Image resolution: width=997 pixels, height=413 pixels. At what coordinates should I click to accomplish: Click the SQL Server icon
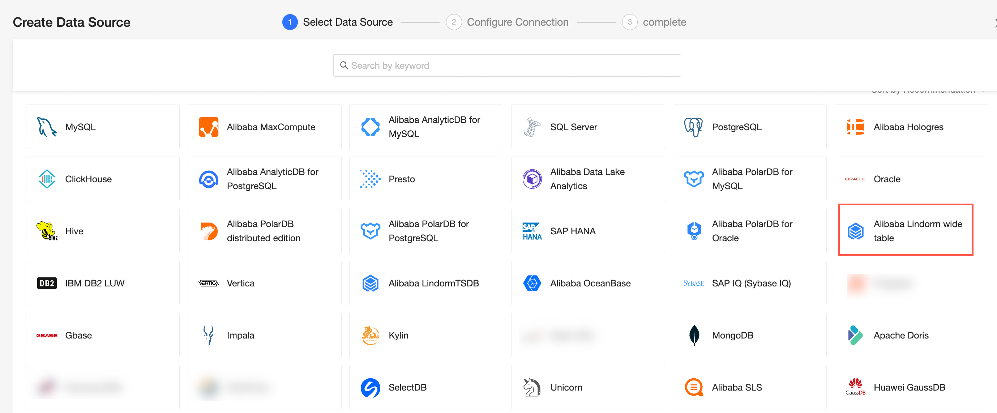click(x=532, y=127)
